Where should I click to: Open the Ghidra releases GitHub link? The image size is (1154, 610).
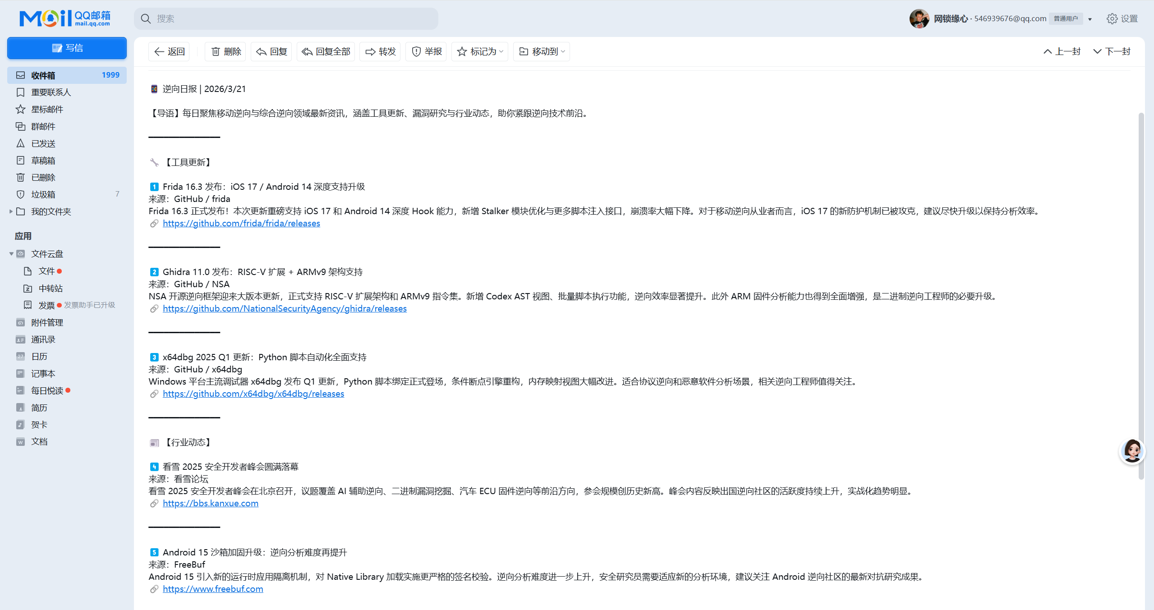285,308
